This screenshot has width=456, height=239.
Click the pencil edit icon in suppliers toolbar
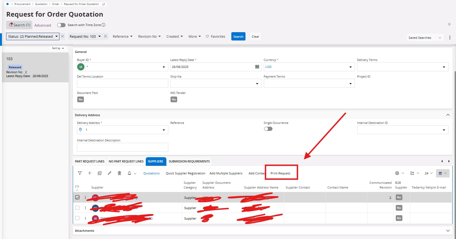110,173
